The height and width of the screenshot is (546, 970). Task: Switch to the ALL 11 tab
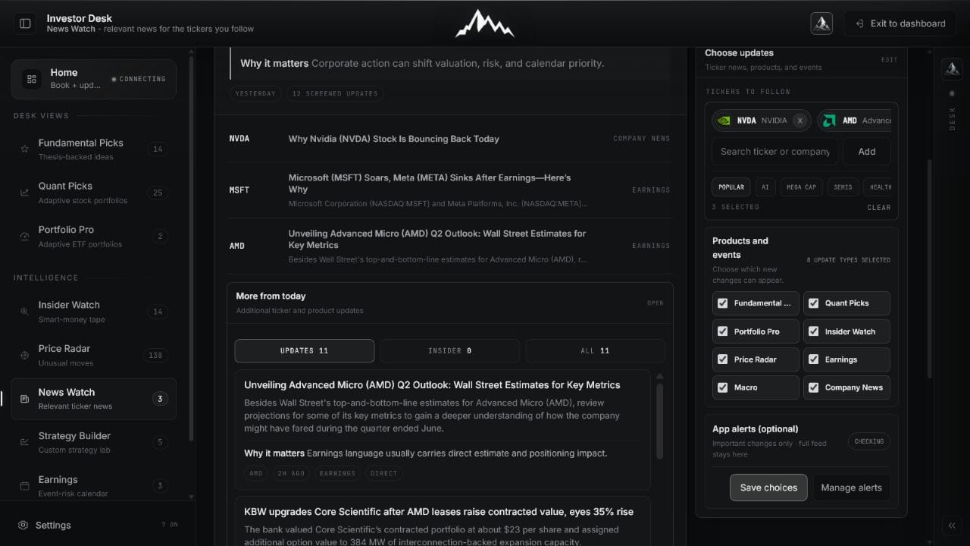[595, 350]
